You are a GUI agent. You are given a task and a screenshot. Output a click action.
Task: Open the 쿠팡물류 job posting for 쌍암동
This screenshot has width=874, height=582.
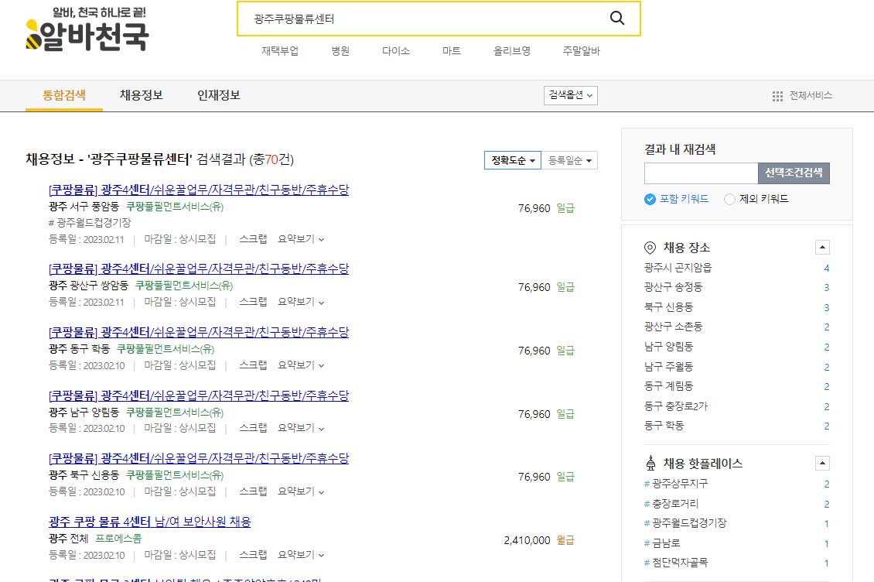click(199, 269)
